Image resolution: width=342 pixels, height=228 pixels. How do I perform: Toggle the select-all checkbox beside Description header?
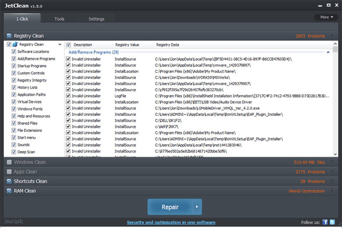68,44
